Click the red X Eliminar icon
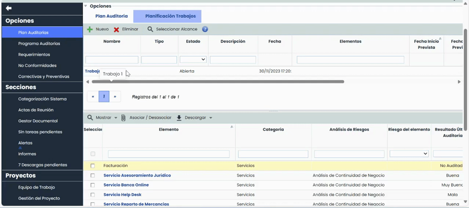469x208 pixels. tap(117, 29)
